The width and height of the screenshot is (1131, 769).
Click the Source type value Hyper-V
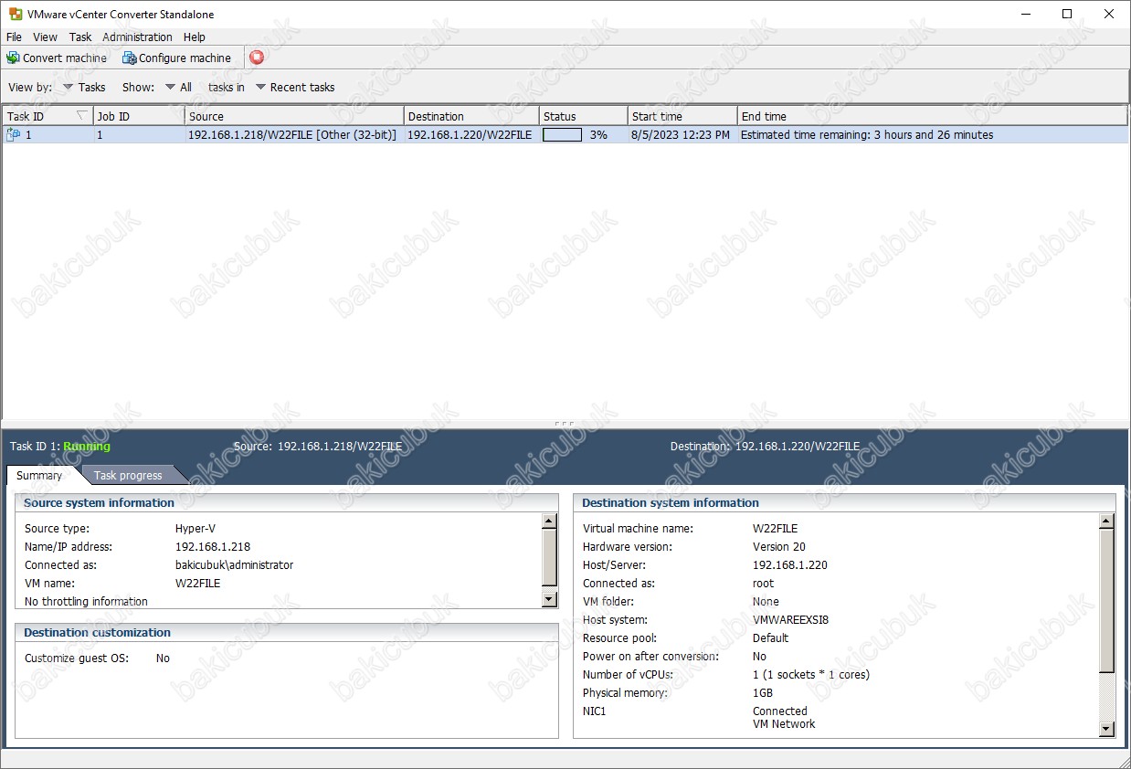click(196, 529)
